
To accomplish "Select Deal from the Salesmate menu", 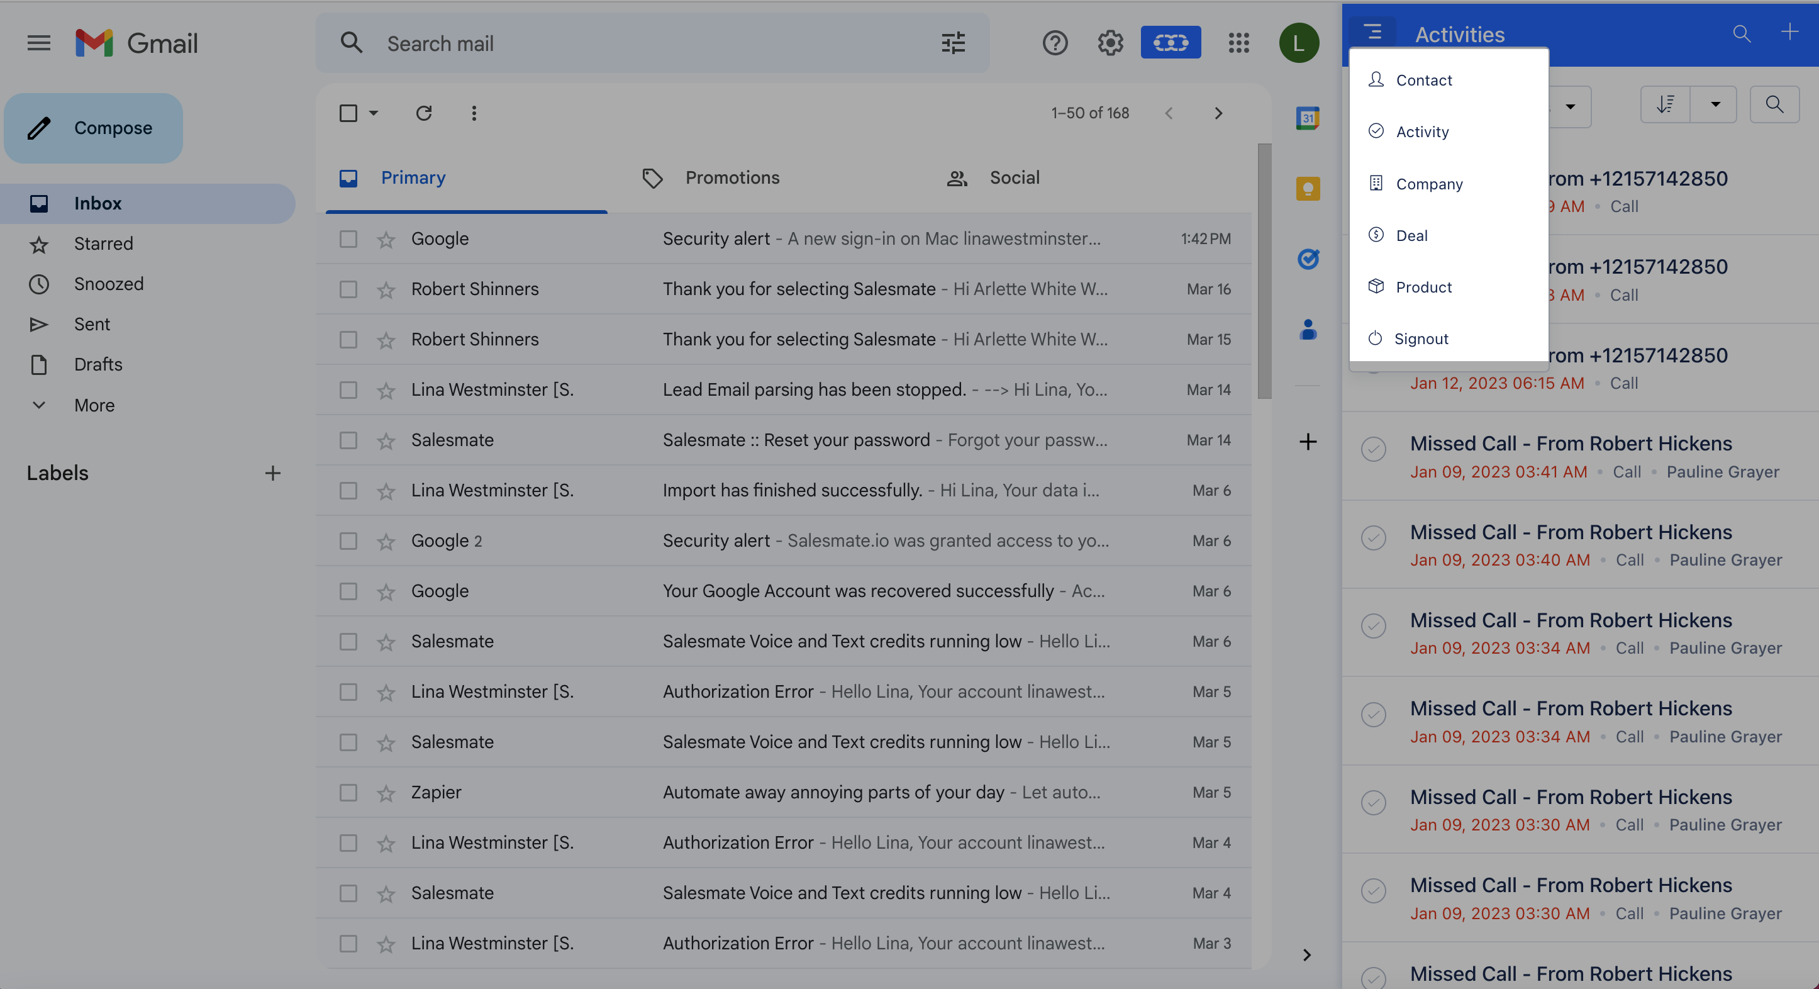I will click(1411, 235).
